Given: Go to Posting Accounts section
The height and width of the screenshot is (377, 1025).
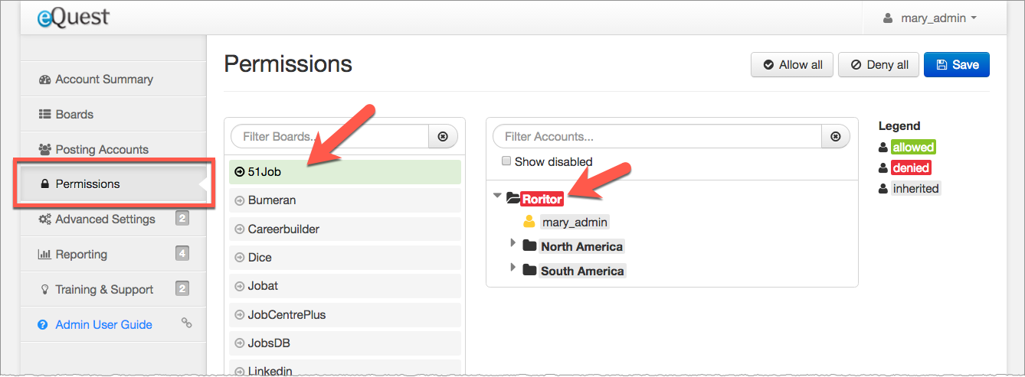Looking at the screenshot, I should (101, 149).
